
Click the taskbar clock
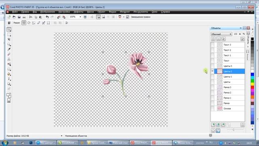[249, 143]
